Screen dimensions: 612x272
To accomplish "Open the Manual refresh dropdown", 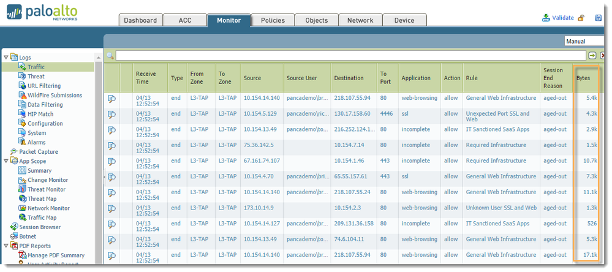I will point(586,42).
